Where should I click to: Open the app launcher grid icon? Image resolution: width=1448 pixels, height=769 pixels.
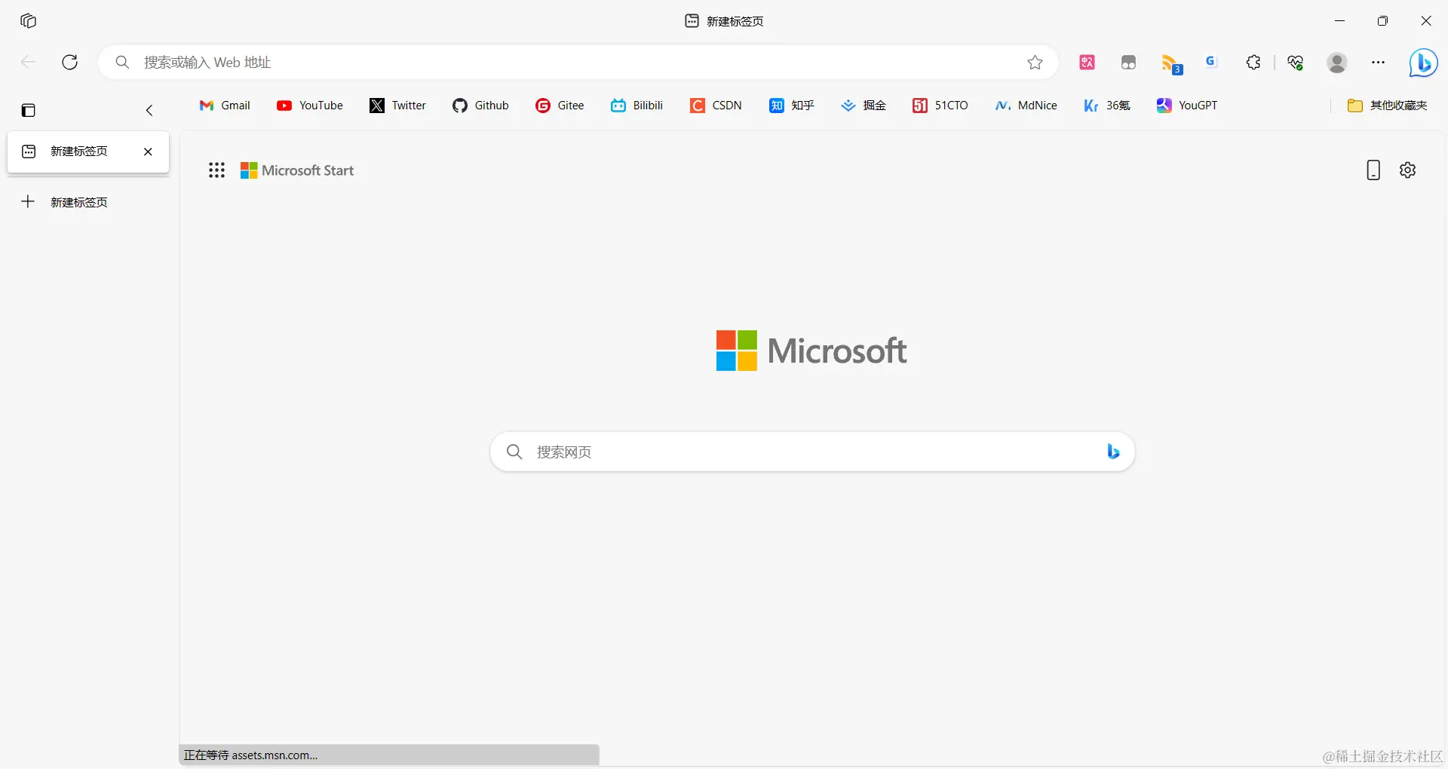pyautogui.click(x=217, y=170)
